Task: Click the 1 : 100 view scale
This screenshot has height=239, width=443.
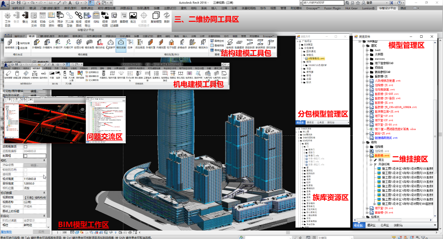Action: tap(61, 233)
